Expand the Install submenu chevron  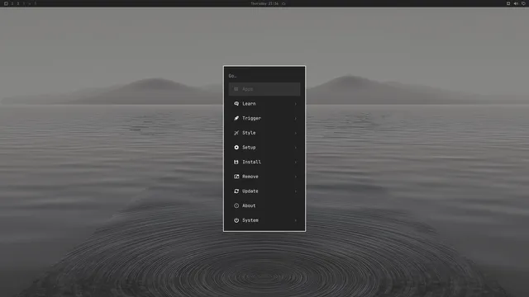(x=296, y=162)
